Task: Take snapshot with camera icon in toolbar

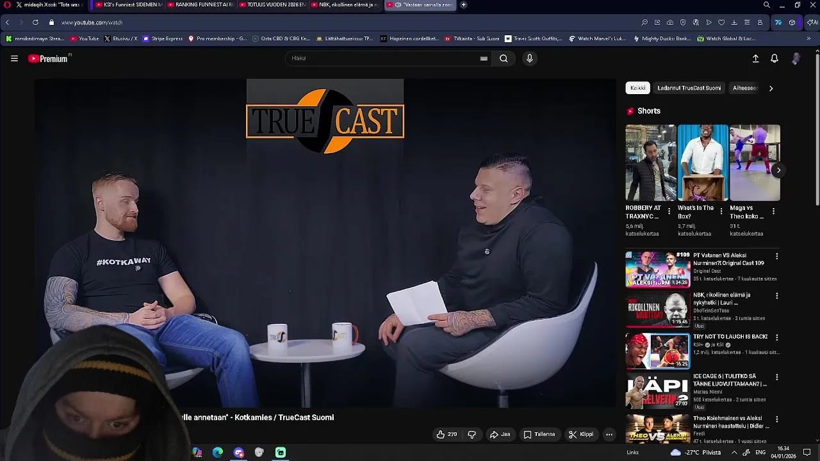Action: [670, 22]
